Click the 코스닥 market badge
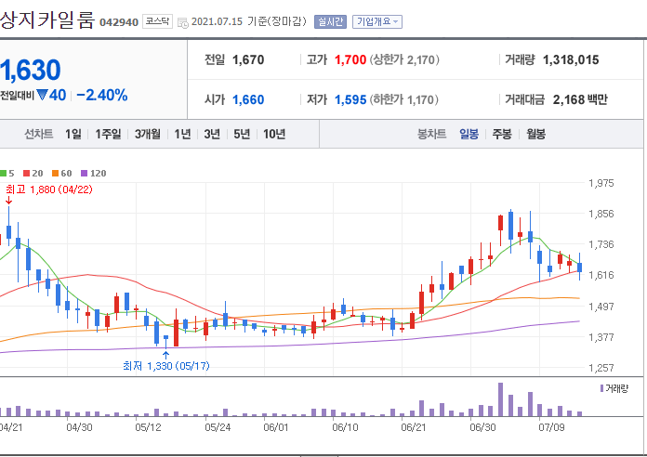Image resolution: width=647 pixels, height=457 pixels. [x=157, y=21]
